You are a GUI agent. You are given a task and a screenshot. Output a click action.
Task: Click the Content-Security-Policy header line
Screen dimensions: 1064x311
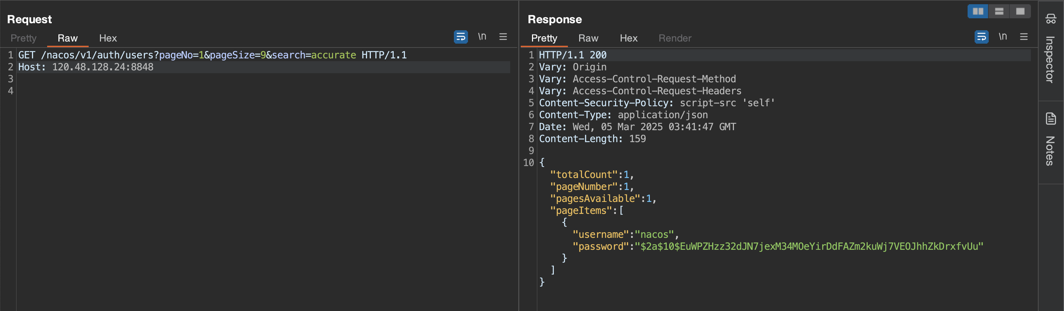657,103
